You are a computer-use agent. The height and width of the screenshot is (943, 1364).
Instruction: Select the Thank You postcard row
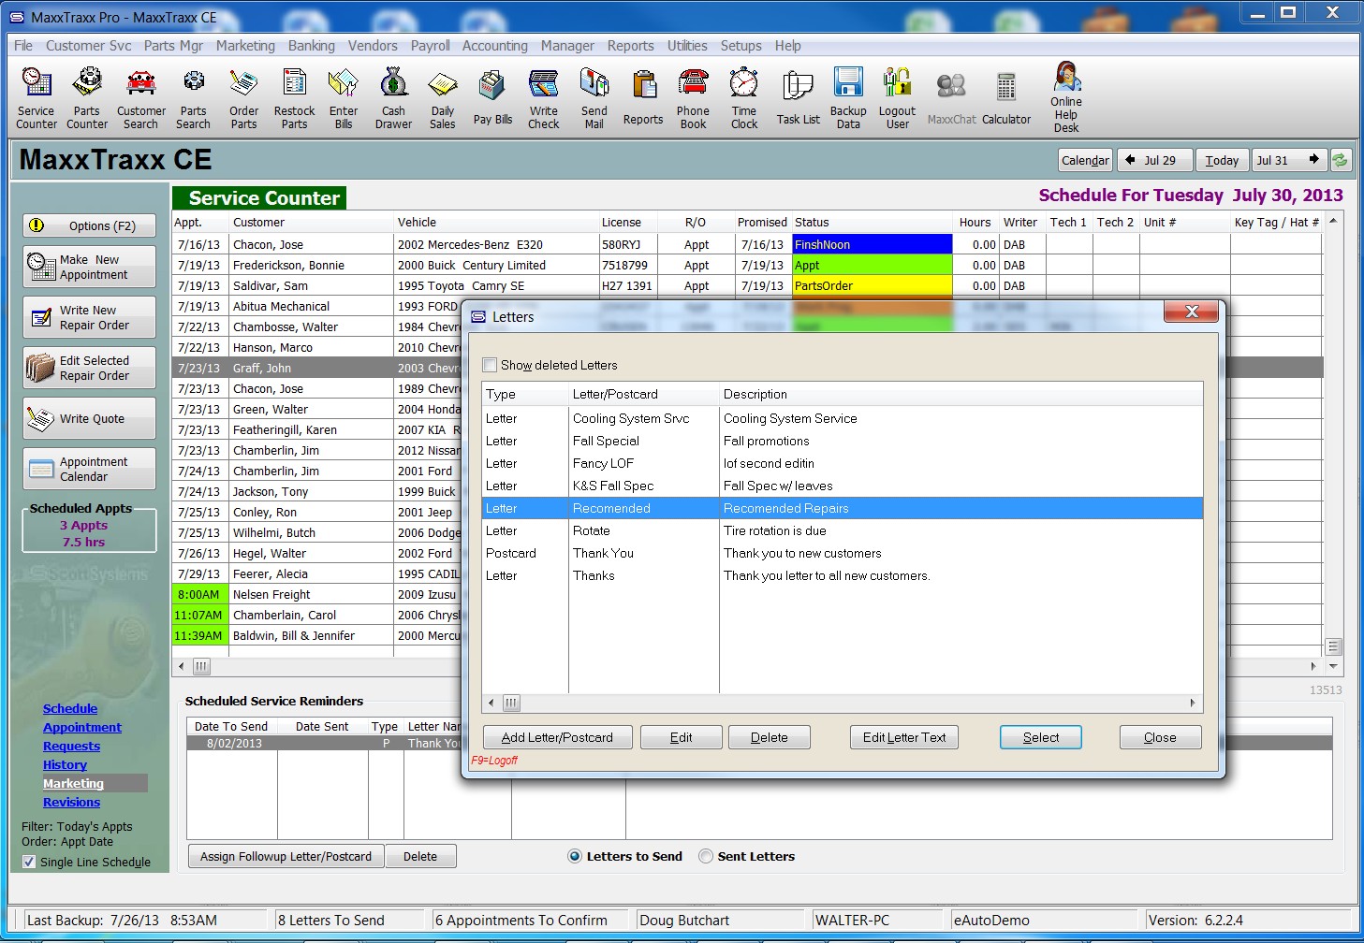point(842,553)
